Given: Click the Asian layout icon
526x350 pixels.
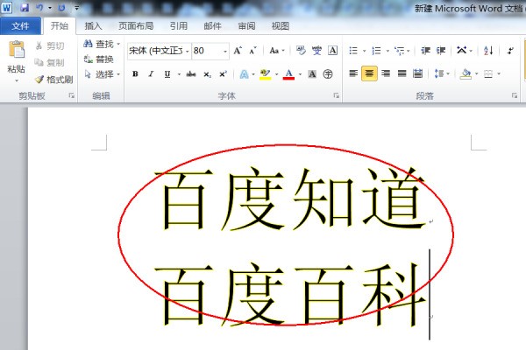Looking at the screenshot, I should (462, 51).
